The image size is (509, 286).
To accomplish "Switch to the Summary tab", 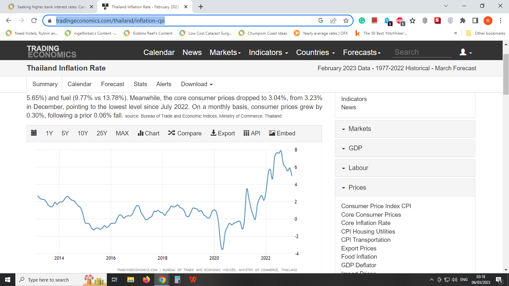I will [x=45, y=84].
